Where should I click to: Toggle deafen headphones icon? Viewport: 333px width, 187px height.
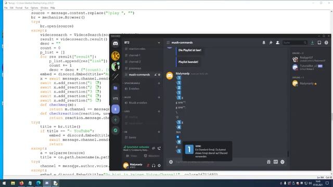[153, 165]
